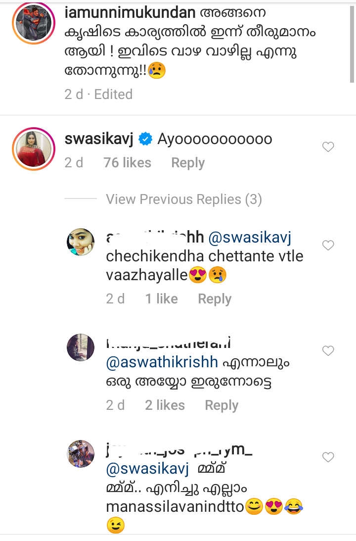356x541 pixels.
Task: Like the reply mentioning @aswathikrishh
Action: pyautogui.click(x=328, y=351)
